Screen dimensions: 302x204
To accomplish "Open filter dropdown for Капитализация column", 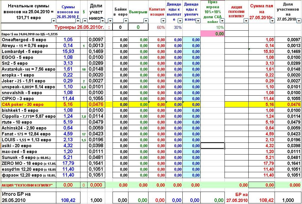I will pos(163,21).
